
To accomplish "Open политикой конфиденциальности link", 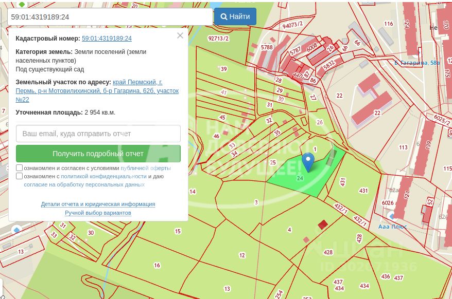I will (x=104, y=176).
